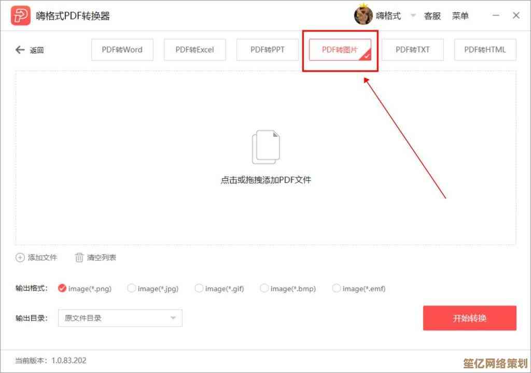Open 客服 customer service link
Image resolution: width=531 pixels, height=373 pixels.
click(x=432, y=16)
